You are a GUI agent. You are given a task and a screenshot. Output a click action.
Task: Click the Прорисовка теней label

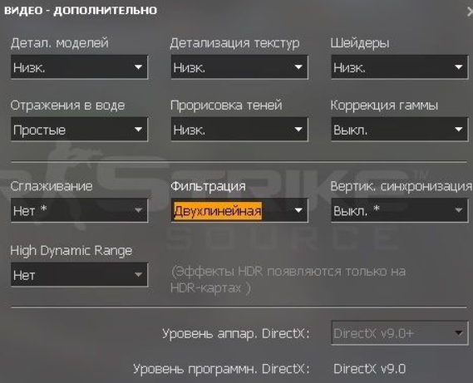(226, 106)
